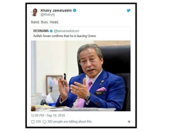
Task: Click the speech bubble reply icon
Action: tap(44, 122)
